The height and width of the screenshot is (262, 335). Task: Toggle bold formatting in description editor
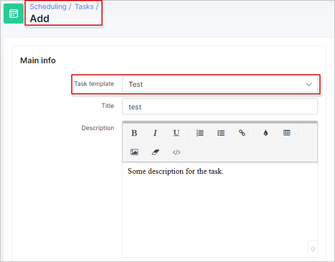[134, 133]
